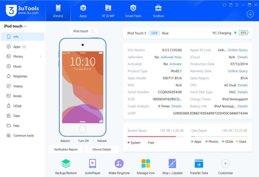This screenshot has height=177, width=259.
Task: Open Manage Icon tool
Action: point(146,167)
